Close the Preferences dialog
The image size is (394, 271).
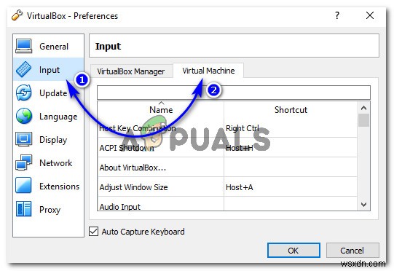click(x=370, y=15)
